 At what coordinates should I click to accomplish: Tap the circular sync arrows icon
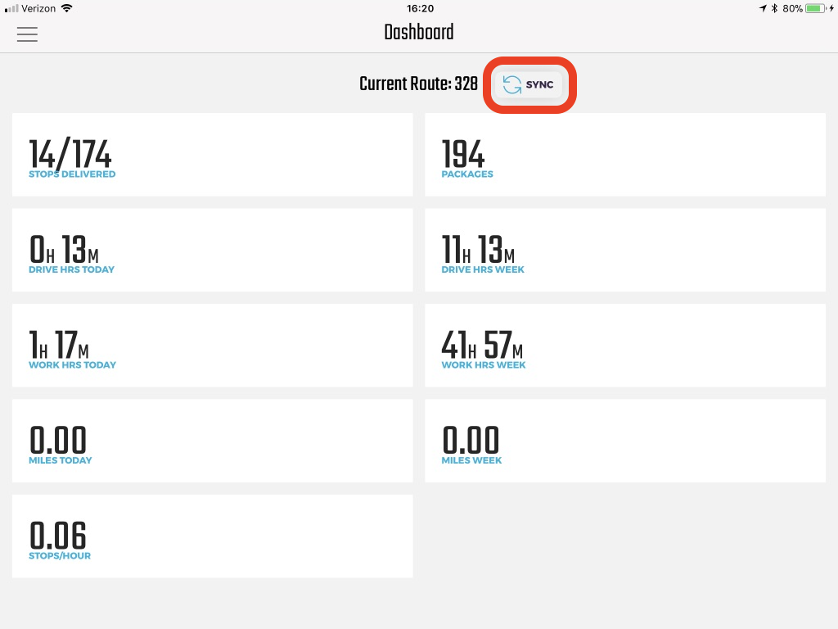[511, 84]
